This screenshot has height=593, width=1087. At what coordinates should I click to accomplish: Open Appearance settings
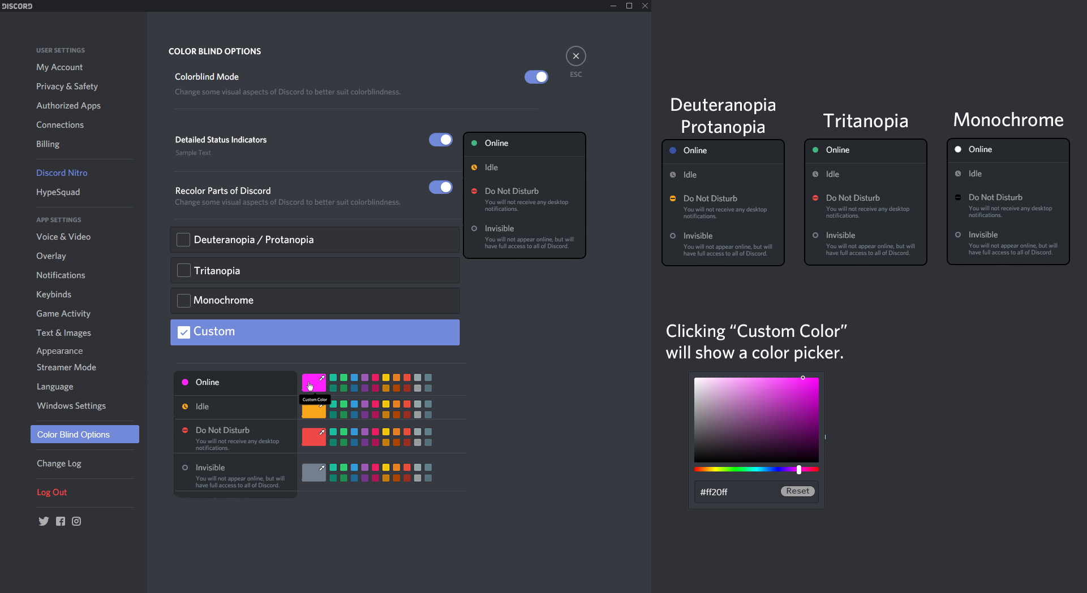tap(59, 351)
